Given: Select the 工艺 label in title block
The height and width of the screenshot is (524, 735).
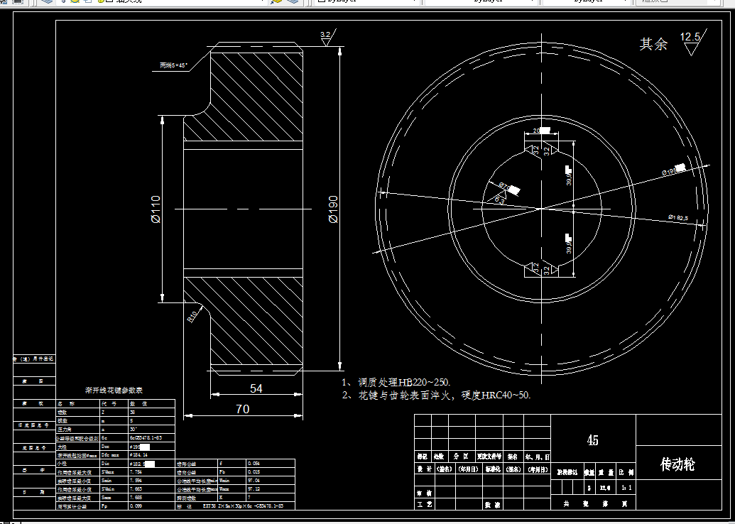Looking at the screenshot, I should (x=425, y=504).
